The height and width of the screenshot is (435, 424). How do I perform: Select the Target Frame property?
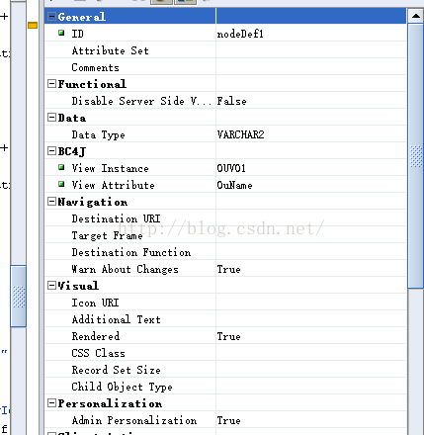107,235
